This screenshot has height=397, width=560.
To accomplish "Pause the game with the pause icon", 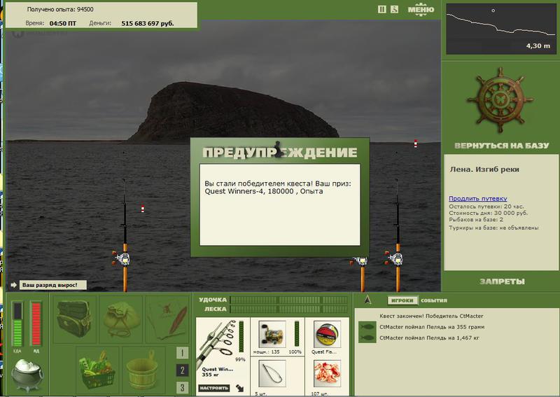I will click(381, 10).
